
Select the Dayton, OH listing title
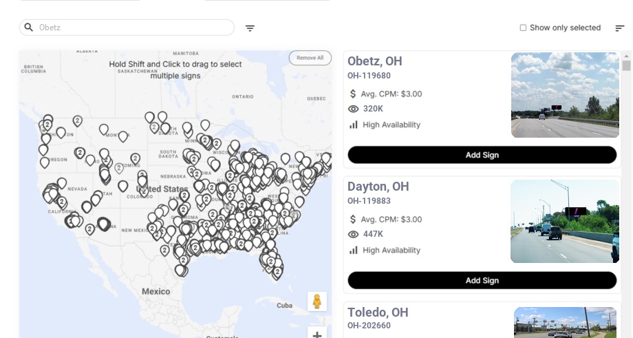click(x=378, y=187)
